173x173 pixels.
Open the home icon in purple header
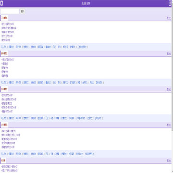point(2,3)
